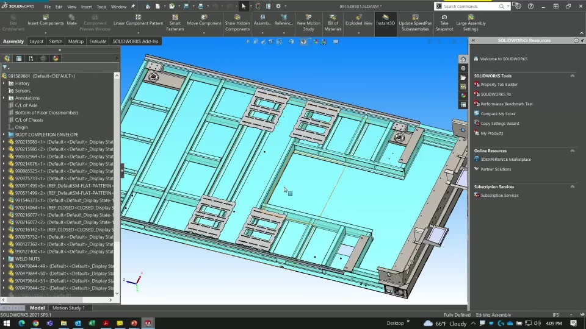Click the New document icon
586x329 pixels.
(x=157, y=6)
